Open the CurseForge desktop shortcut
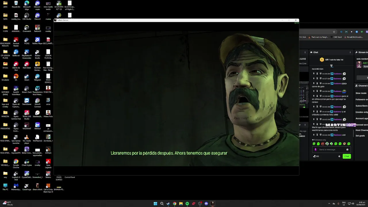The width and height of the screenshot is (368, 207). coord(26,187)
